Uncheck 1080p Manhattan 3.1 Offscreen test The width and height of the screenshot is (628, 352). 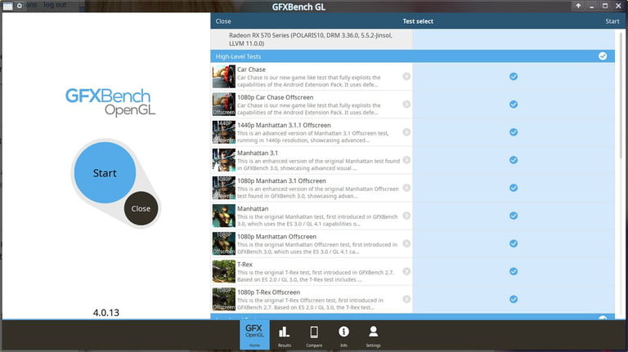[x=514, y=188]
